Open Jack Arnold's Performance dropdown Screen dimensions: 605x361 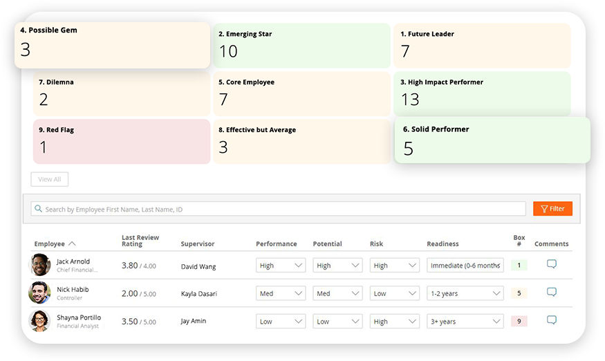click(281, 266)
